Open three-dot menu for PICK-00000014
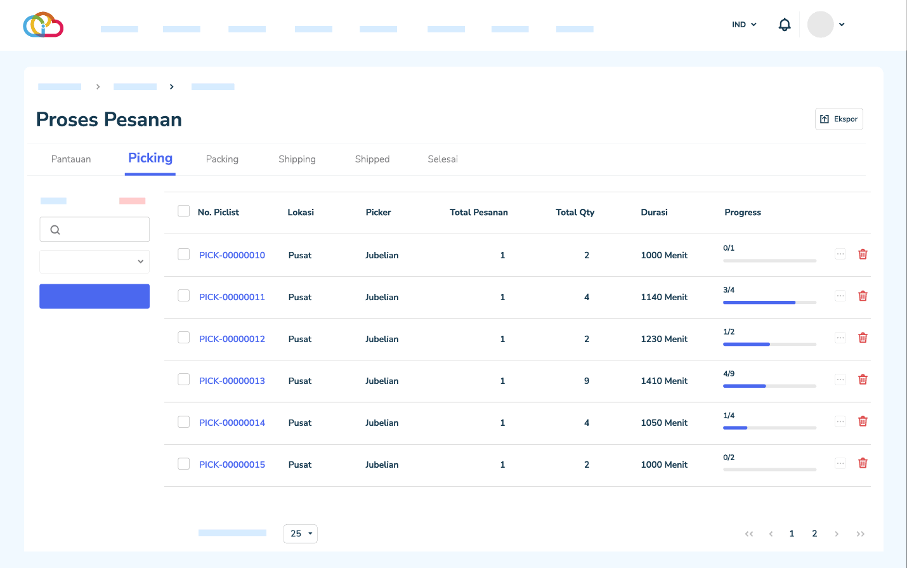The height and width of the screenshot is (568, 907). click(x=840, y=422)
